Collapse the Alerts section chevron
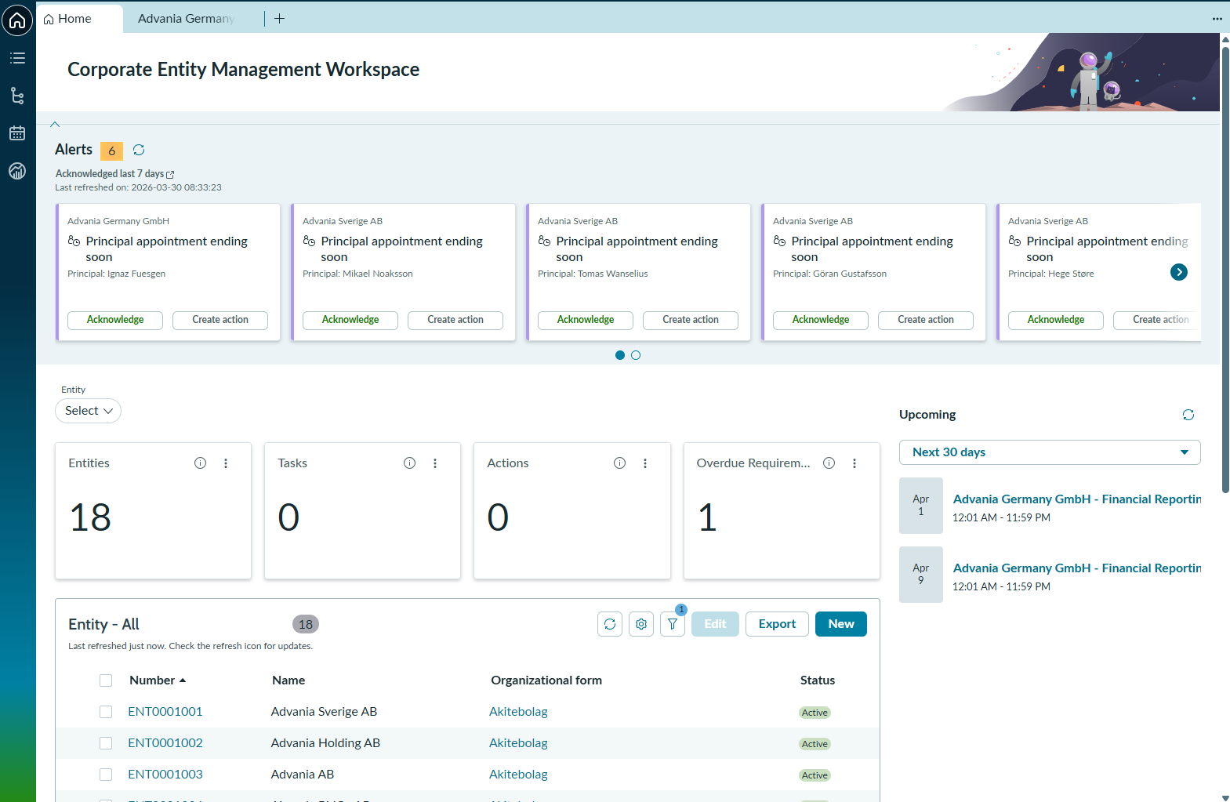This screenshot has height=802, width=1230. 55,124
